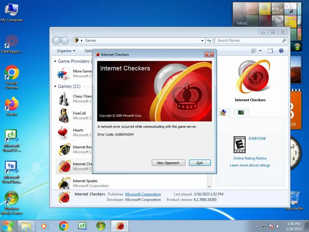
Task: Select Internet Backgammon dice icon
Action: [65, 149]
